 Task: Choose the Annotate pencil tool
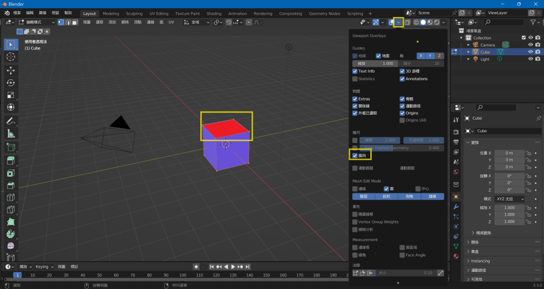[11, 121]
